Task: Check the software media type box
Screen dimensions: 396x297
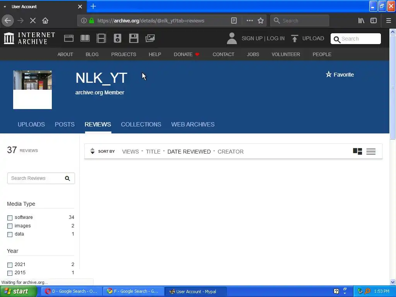Action: (10, 218)
